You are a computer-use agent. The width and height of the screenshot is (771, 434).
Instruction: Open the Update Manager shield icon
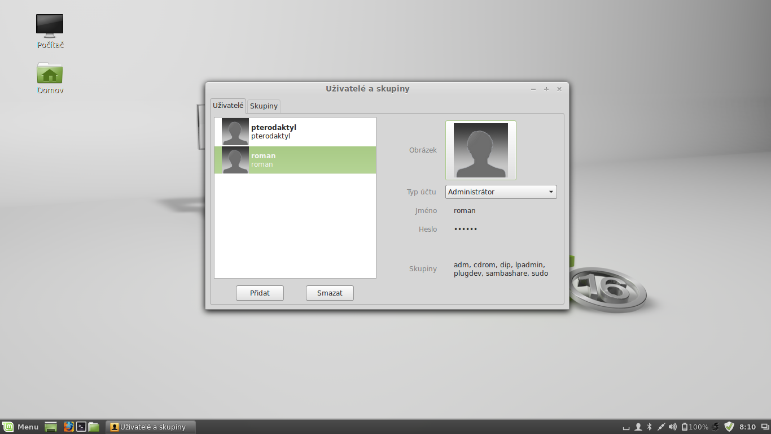729,427
